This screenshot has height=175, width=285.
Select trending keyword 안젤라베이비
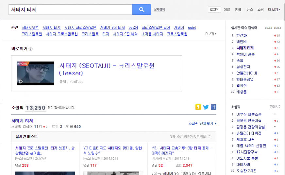pyautogui.click(x=247, y=73)
